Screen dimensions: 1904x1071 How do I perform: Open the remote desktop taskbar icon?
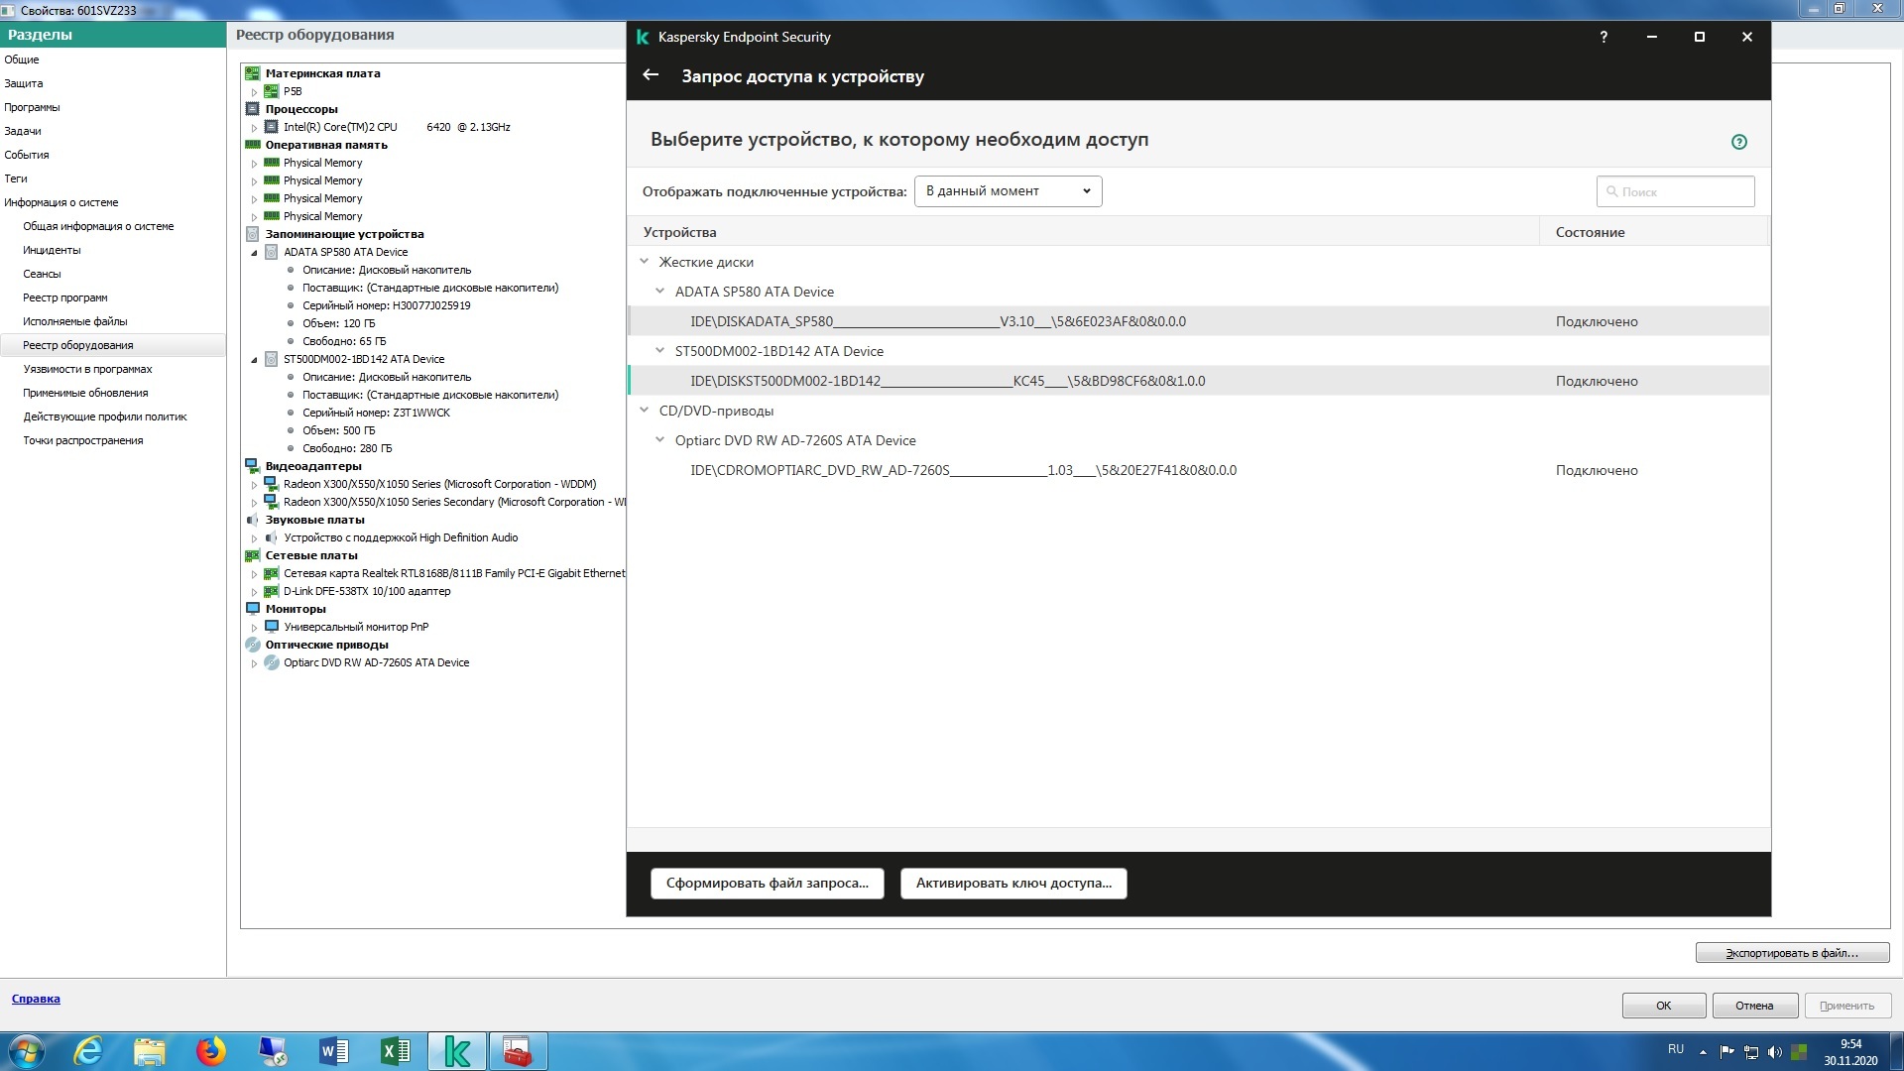click(272, 1051)
